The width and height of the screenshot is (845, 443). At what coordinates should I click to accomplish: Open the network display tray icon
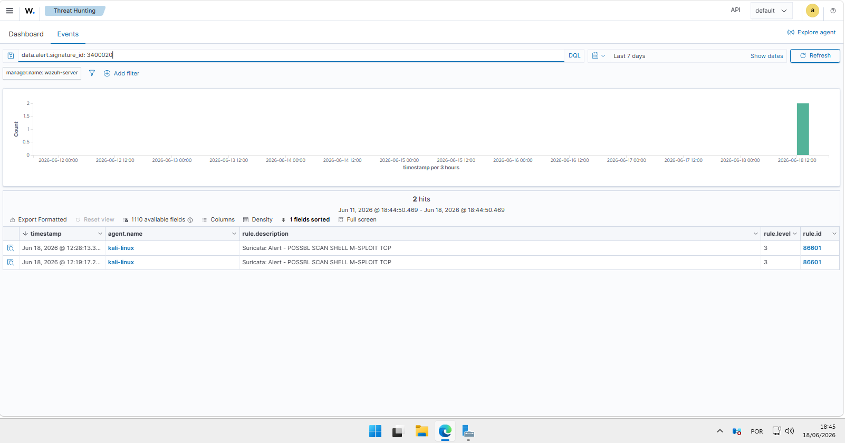point(777,431)
